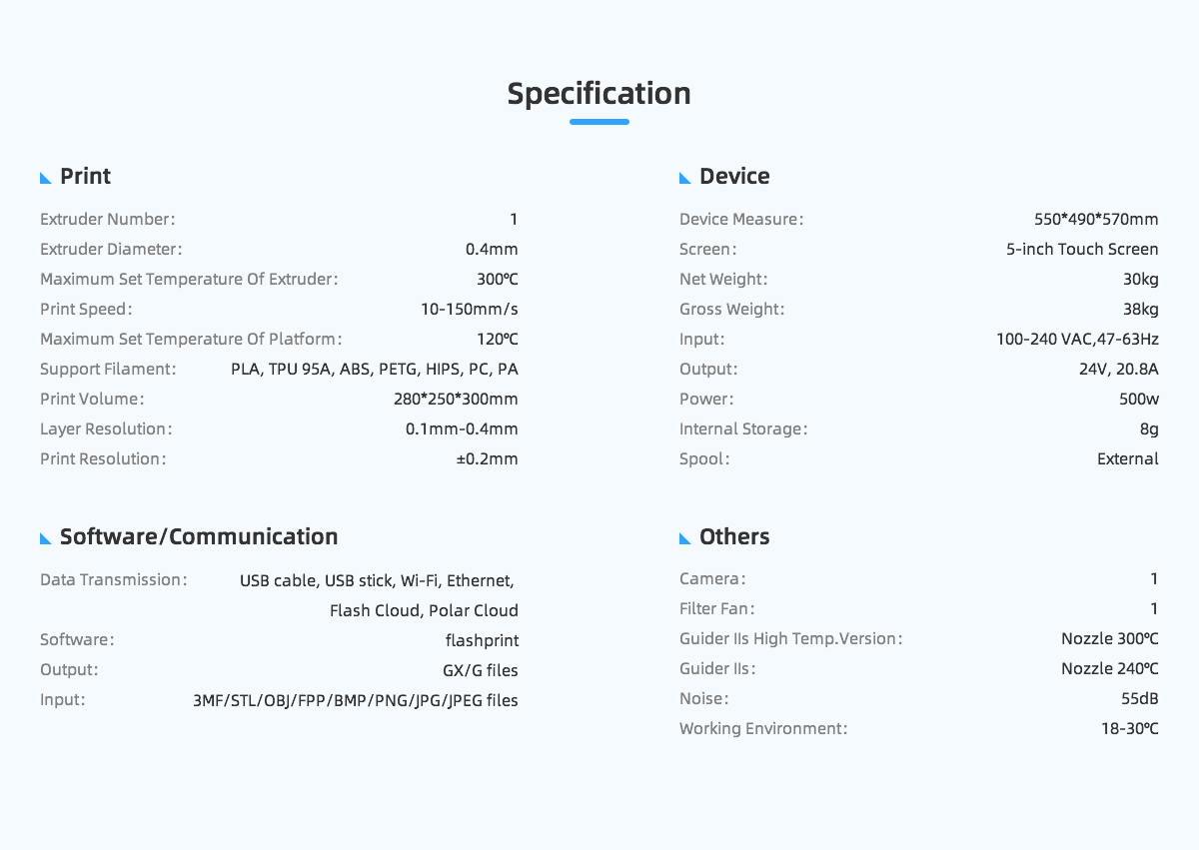Click the Flash Cloud, Polar Cloud text

click(424, 610)
